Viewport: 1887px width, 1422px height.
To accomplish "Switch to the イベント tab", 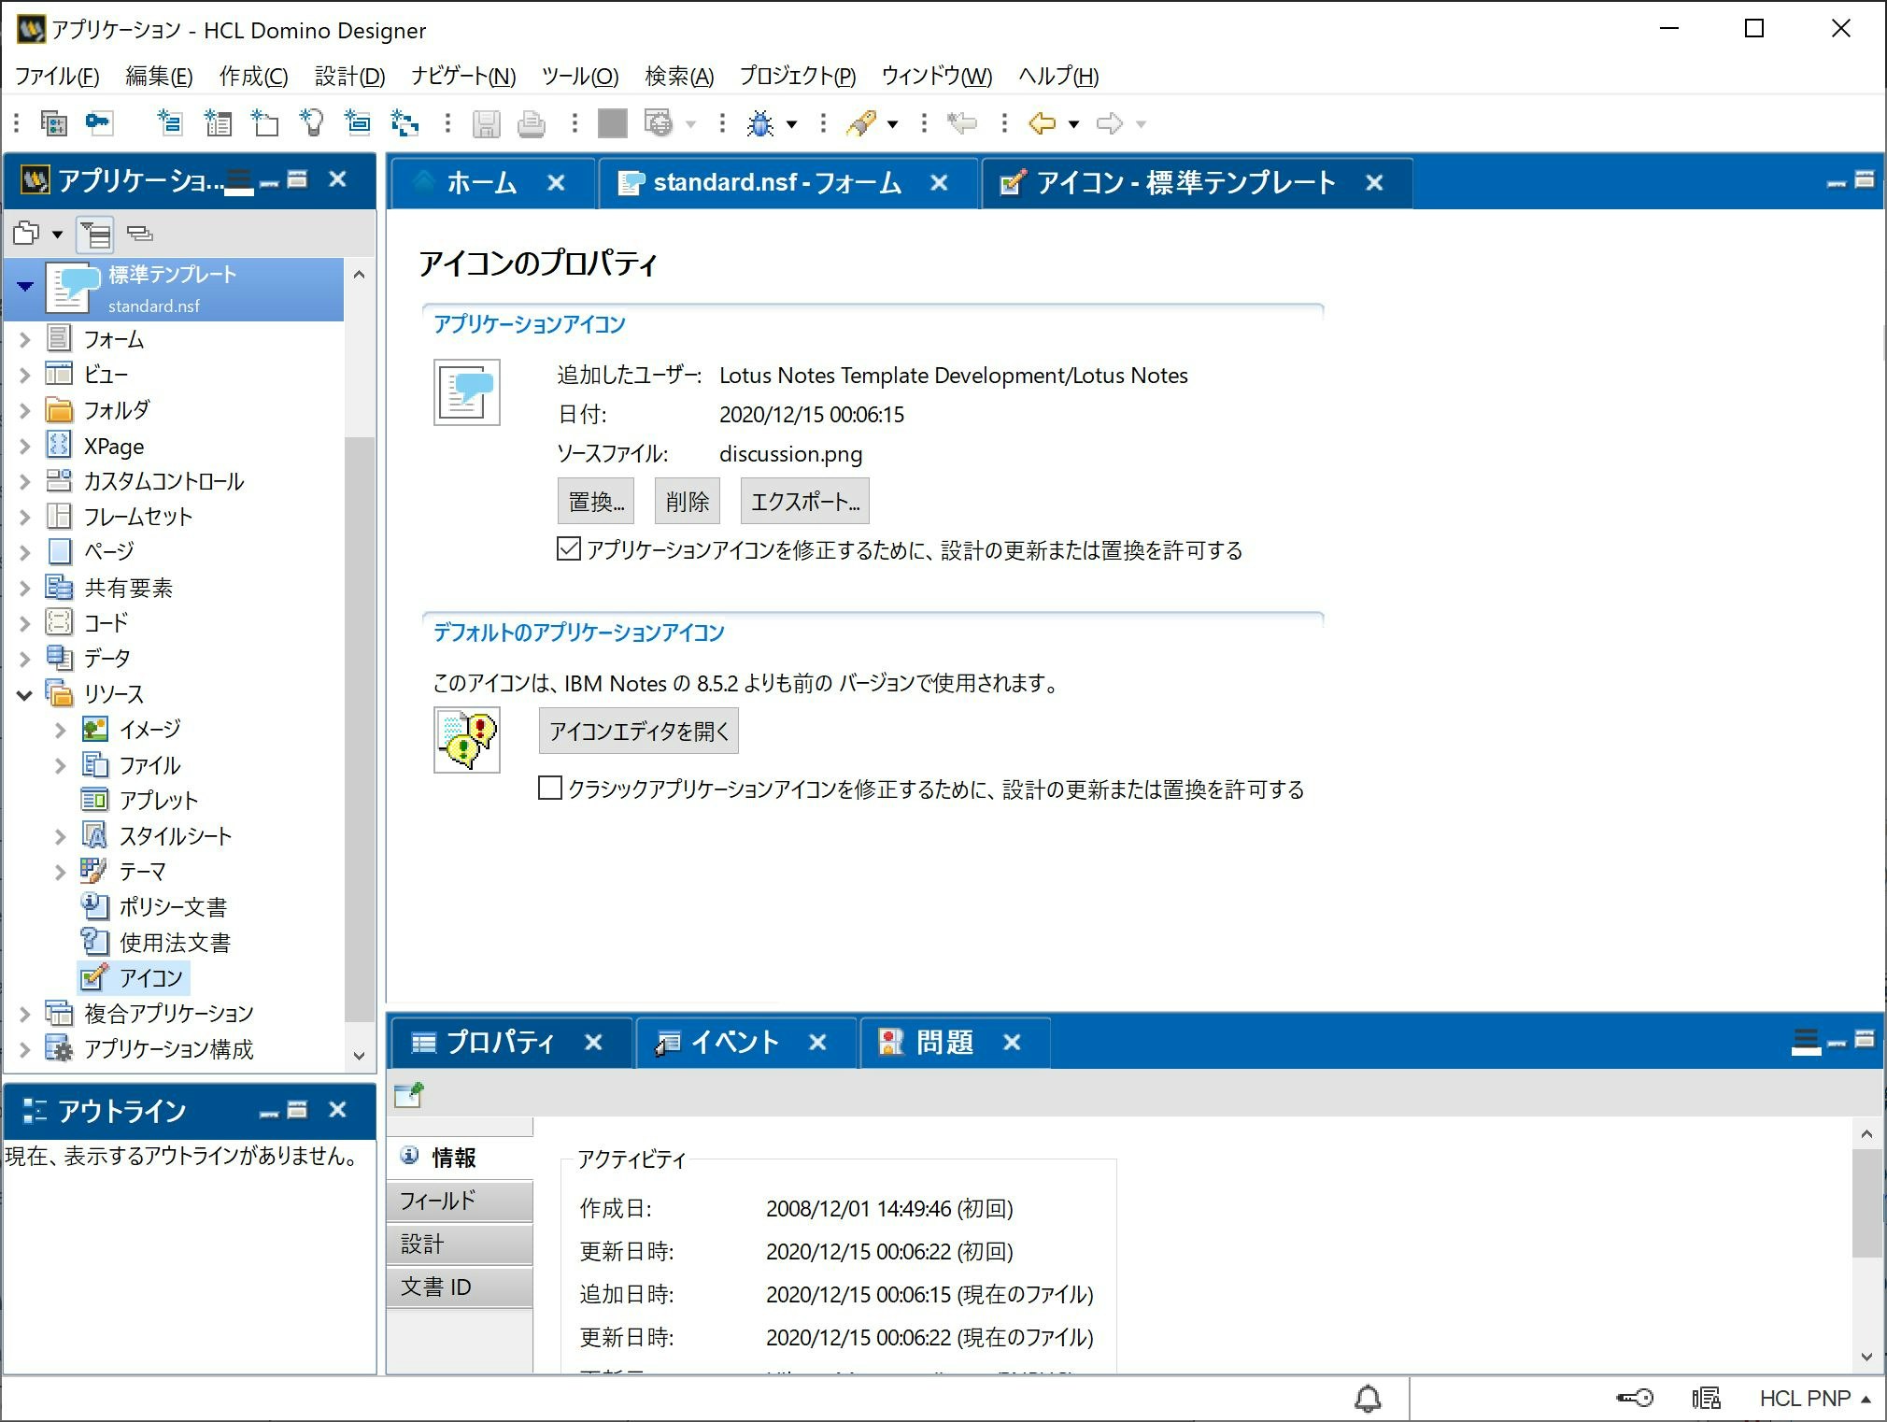I will click(734, 1042).
